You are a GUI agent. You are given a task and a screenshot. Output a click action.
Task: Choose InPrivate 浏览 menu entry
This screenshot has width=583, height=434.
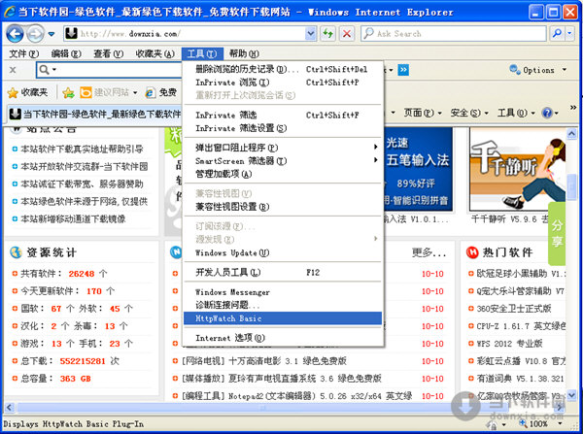tap(283, 83)
